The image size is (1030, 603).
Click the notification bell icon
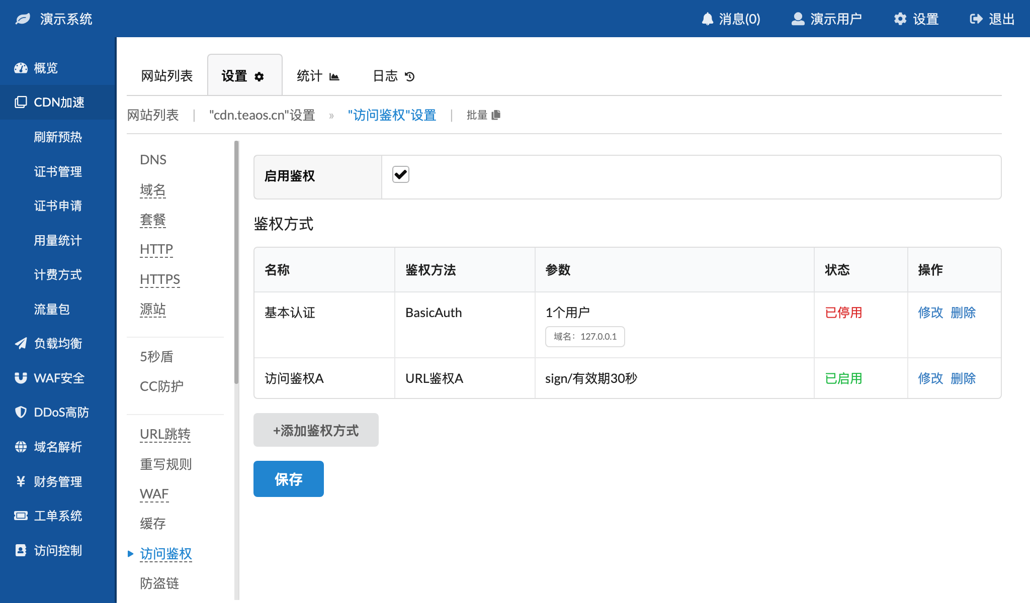[x=707, y=19]
